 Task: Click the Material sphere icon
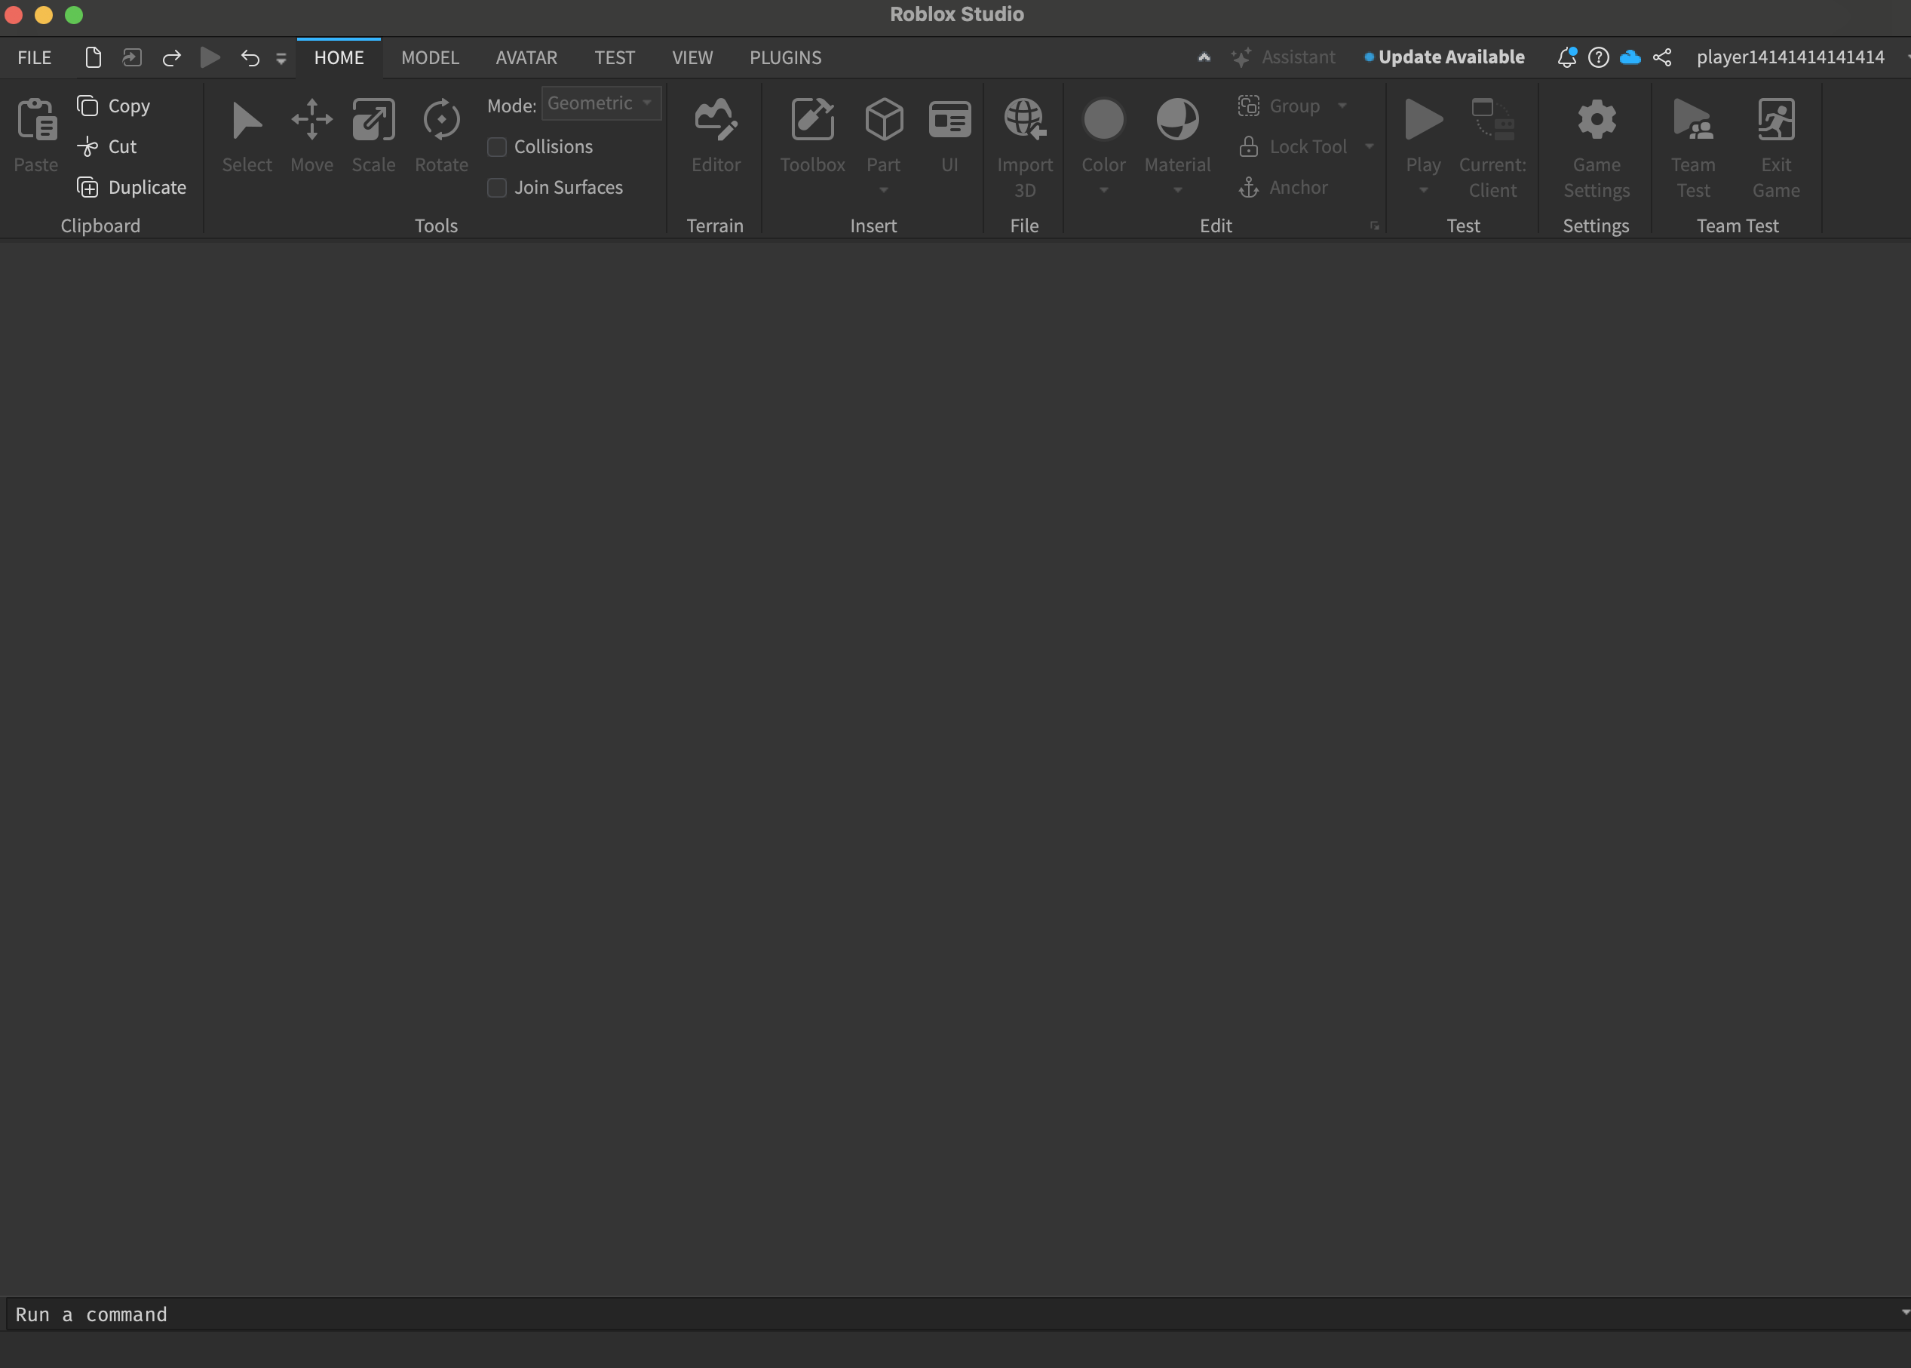pos(1177,118)
